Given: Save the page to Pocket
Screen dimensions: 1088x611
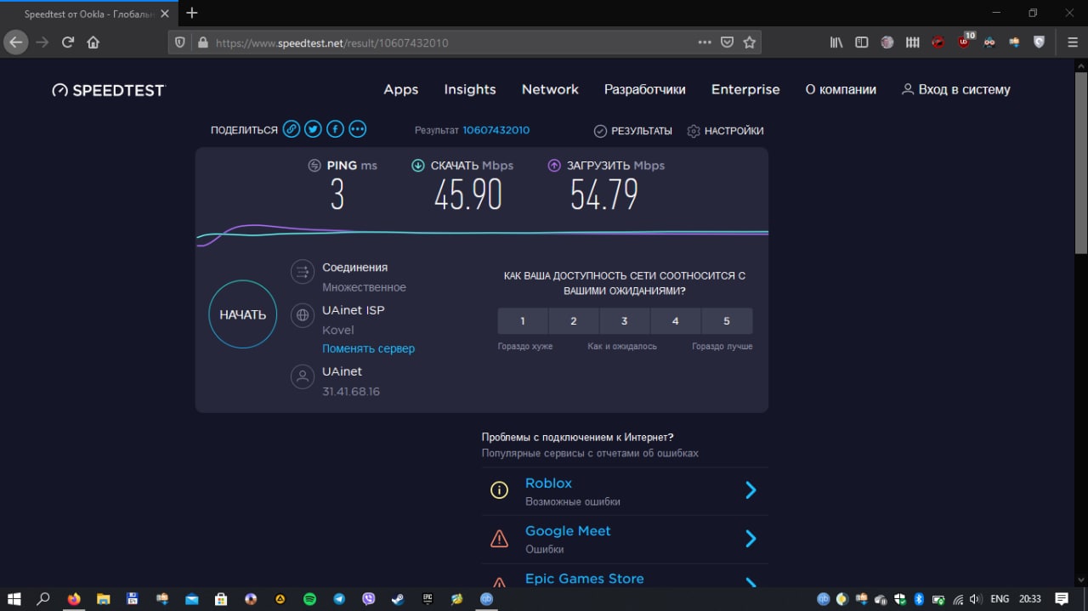Looking at the screenshot, I should tap(727, 42).
